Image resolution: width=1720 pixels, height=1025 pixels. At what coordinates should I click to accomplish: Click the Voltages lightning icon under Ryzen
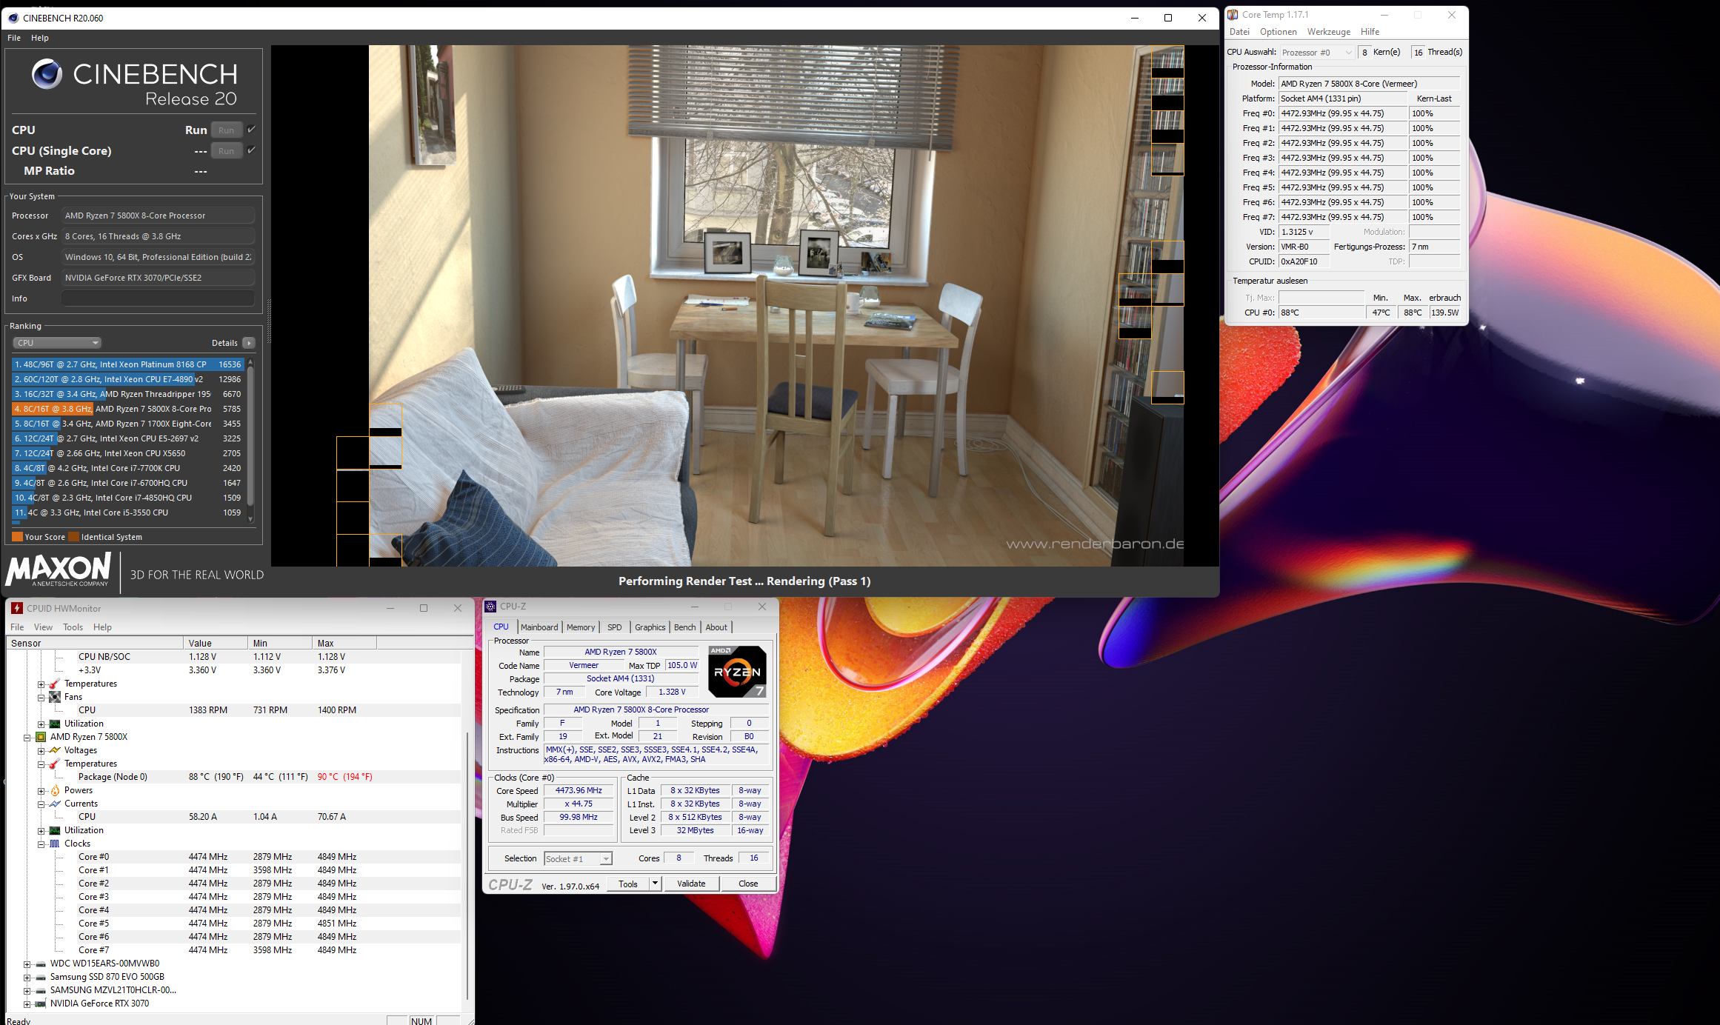55,750
